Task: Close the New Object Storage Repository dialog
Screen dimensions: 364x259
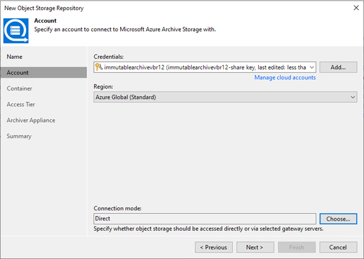Action: (356, 8)
